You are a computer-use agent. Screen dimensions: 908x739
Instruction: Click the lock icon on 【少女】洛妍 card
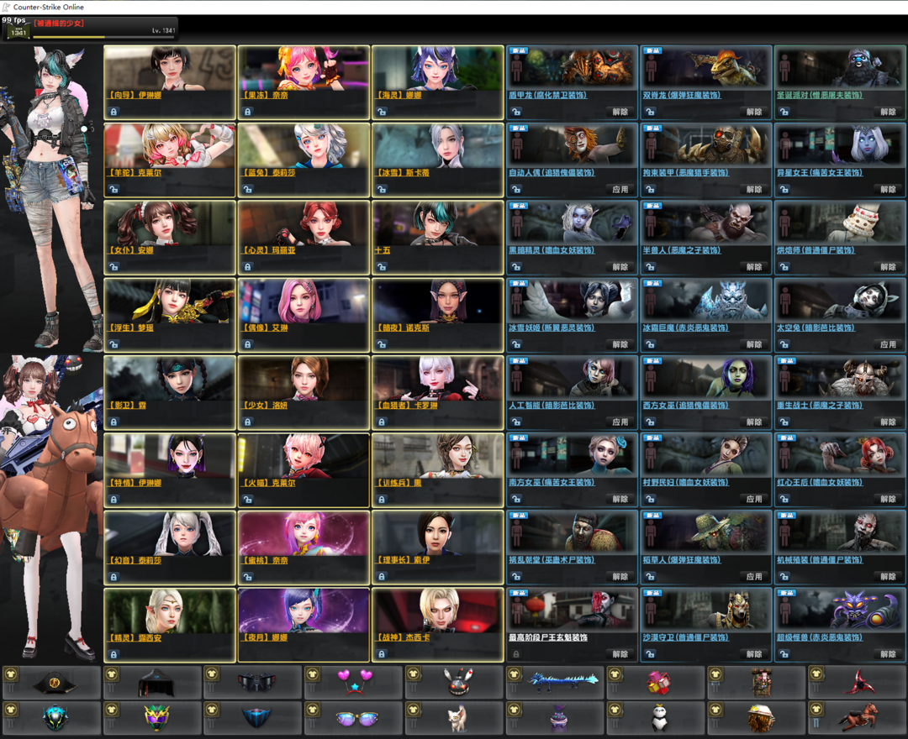tap(247, 422)
